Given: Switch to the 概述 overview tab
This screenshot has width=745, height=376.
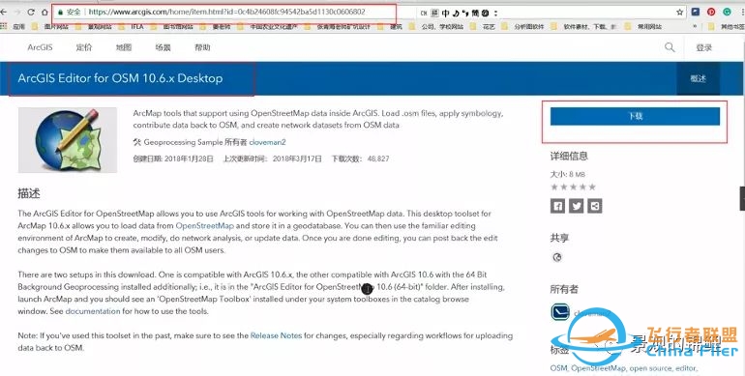Looking at the screenshot, I should (698, 79).
